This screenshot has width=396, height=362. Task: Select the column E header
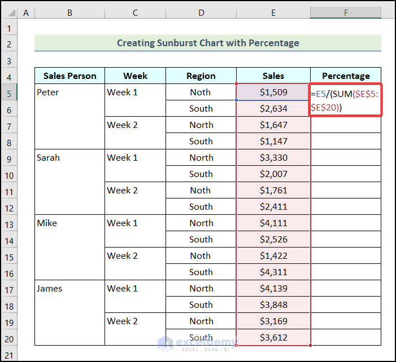[273, 12]
